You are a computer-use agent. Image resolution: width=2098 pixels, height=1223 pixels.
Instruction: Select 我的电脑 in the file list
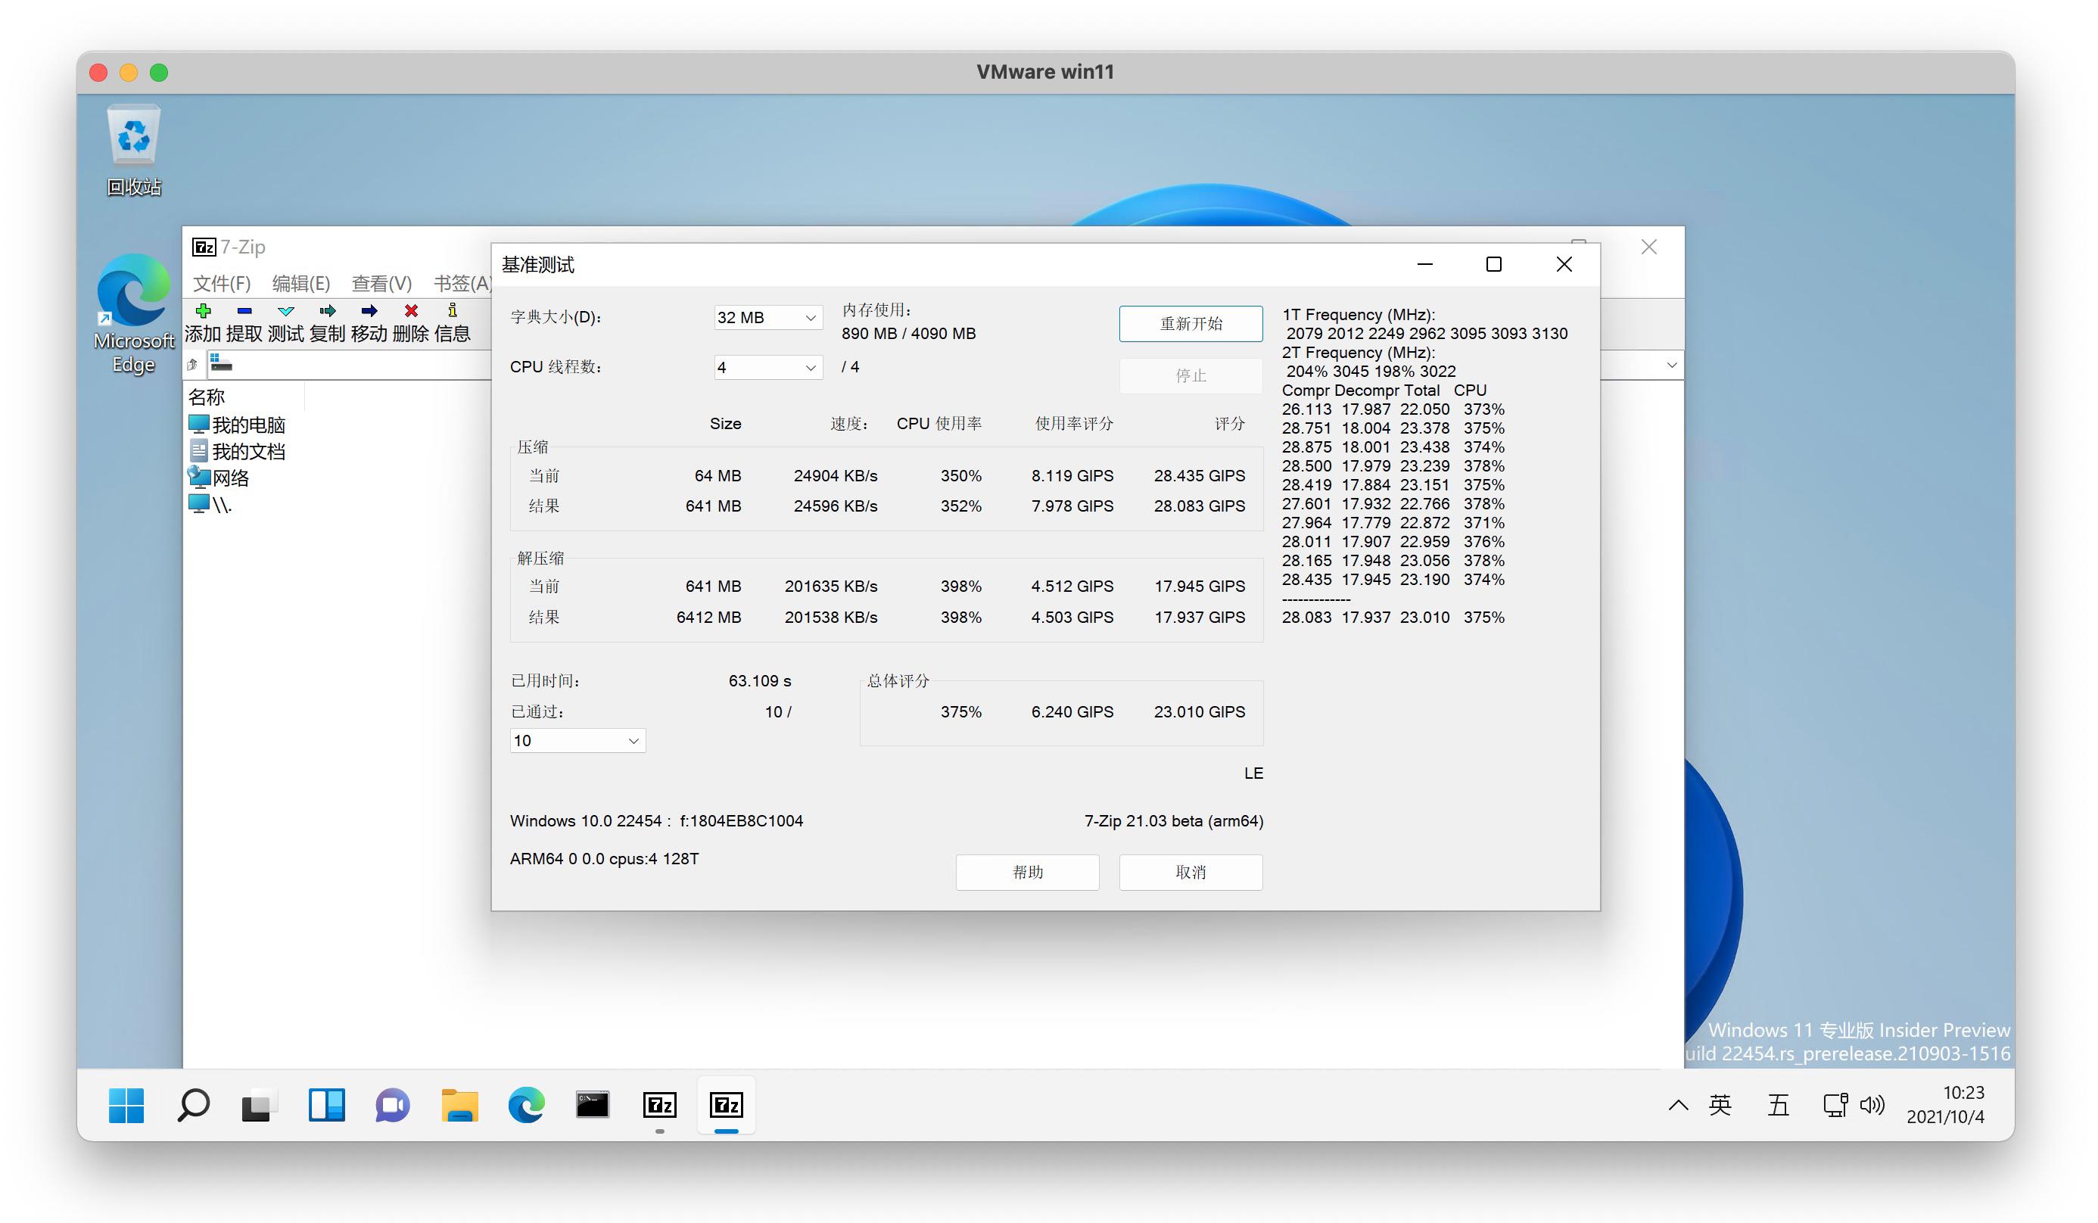click(x=247, y=425)
